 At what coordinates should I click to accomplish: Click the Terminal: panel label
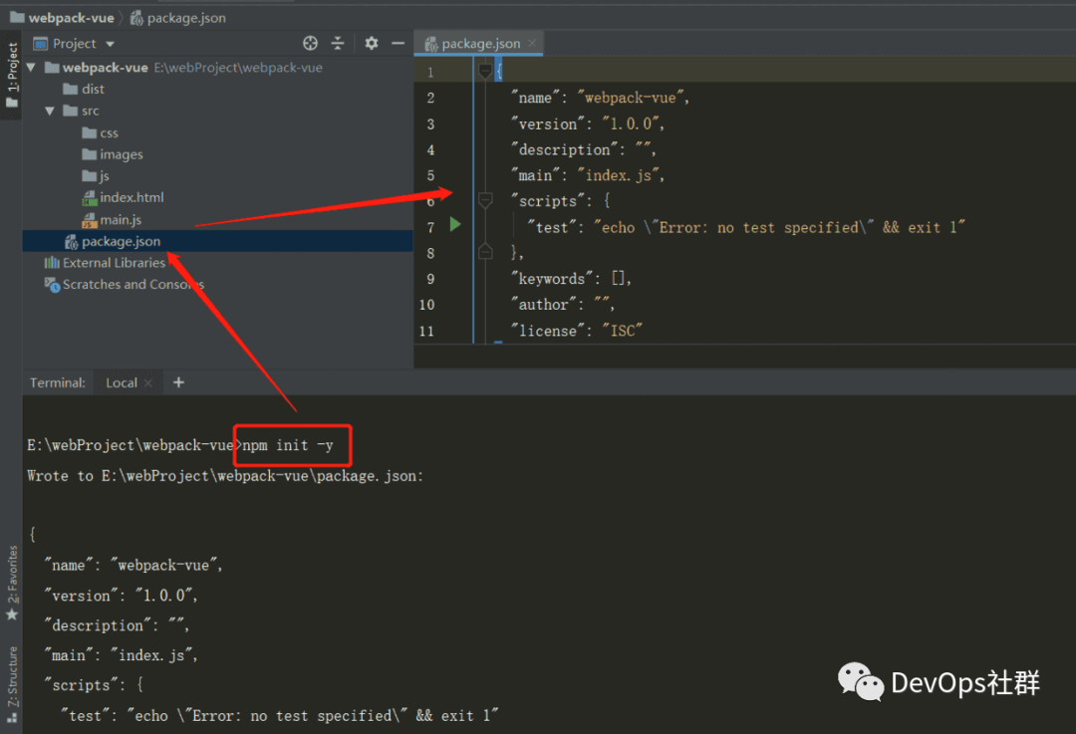tap(58, 382)
